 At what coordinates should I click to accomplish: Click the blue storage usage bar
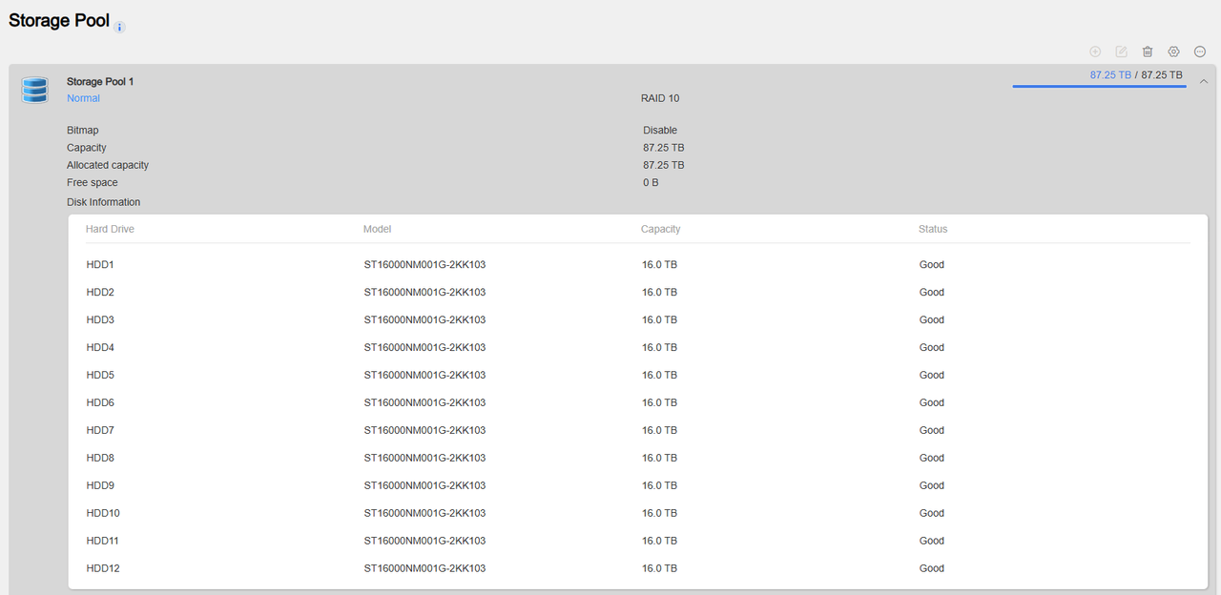click(x=1099, y=86)
